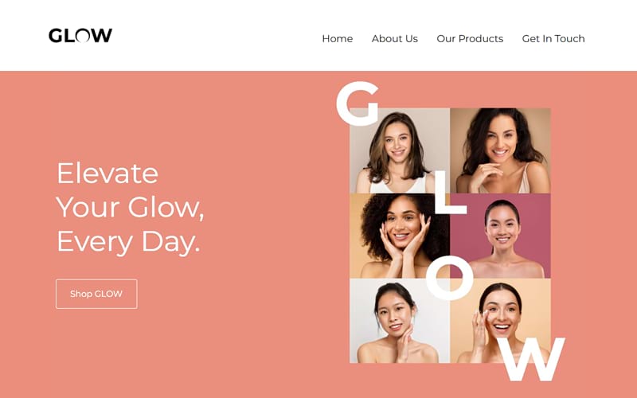Click the large white letter W graphic
The height and width of the screenshot is (398, 637).
coord(534,360)
